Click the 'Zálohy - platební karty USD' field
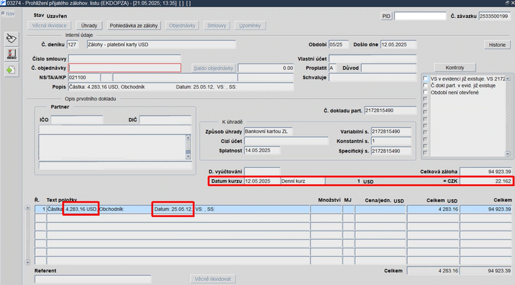 tap(162, 44)
